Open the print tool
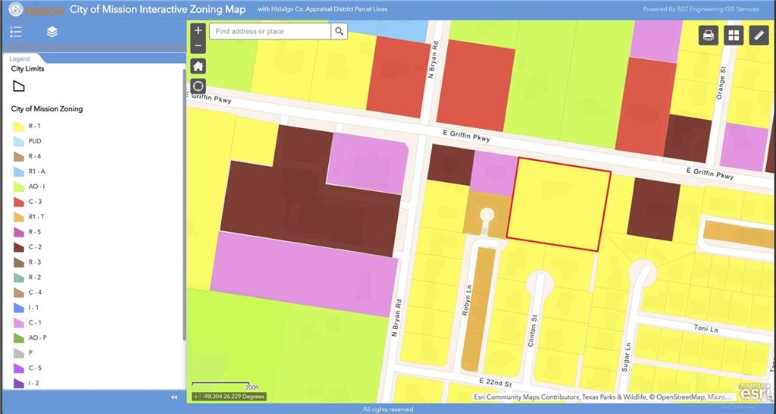This screenshot has width=776, height=414. click(709, 36)
